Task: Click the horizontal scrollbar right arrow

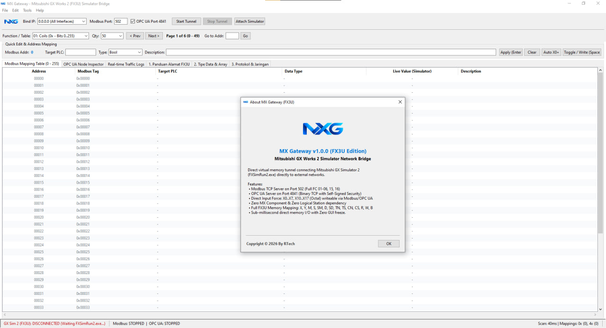Action: pyautogui.click(x=596, y=315)
